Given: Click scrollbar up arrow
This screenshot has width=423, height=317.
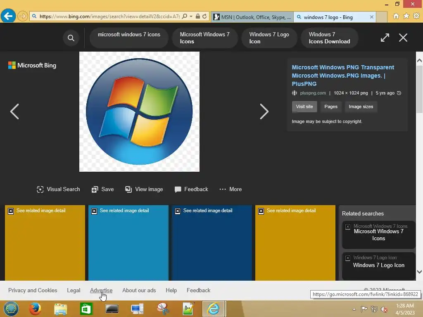Looking at the screenshot, I should 419,61.
